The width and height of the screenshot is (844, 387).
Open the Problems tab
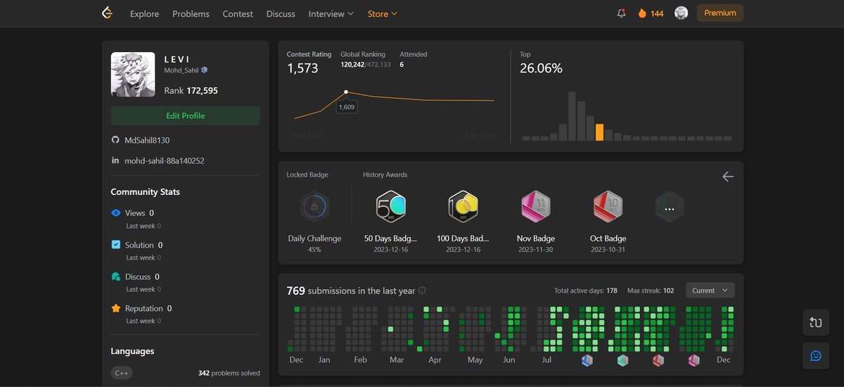(x=191, y=13)
